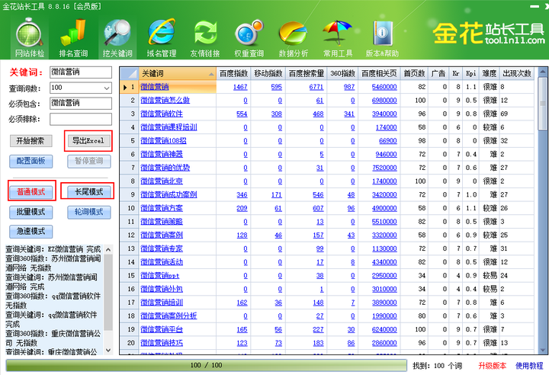Open the 微信营销平台 keyword link
Image resolution: width=549 pixels, height=375 pixels.
point(162,329)
